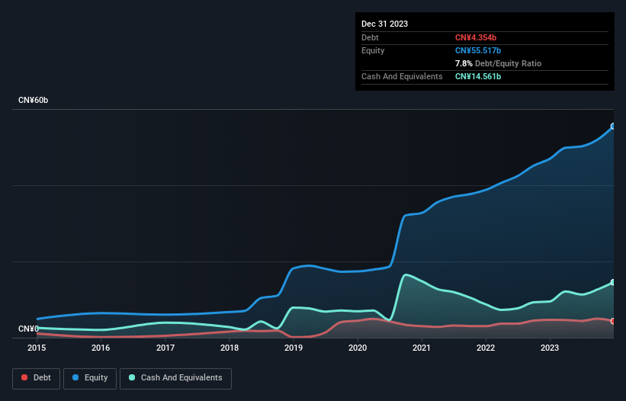Click the 2020 x-axis label
Screen dimensions: 626x401
358,348
